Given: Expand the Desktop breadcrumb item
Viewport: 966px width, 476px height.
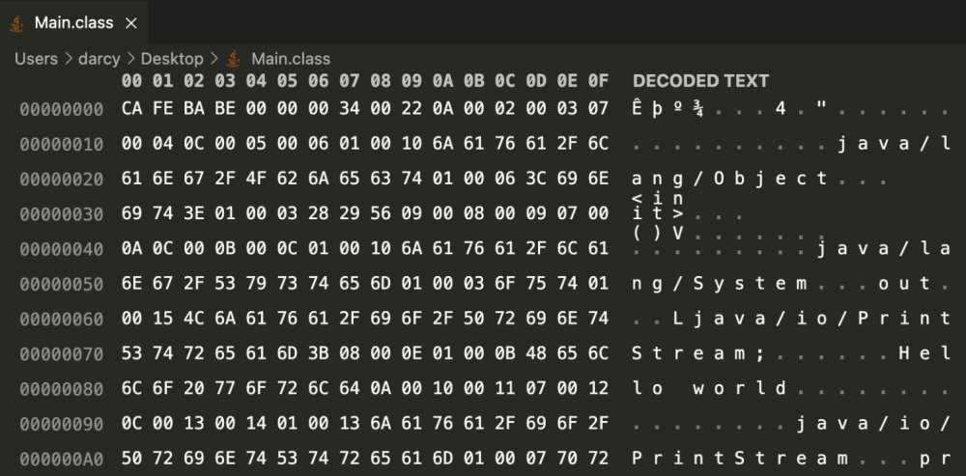Looking at the screenshot, I should coord(171,59).
